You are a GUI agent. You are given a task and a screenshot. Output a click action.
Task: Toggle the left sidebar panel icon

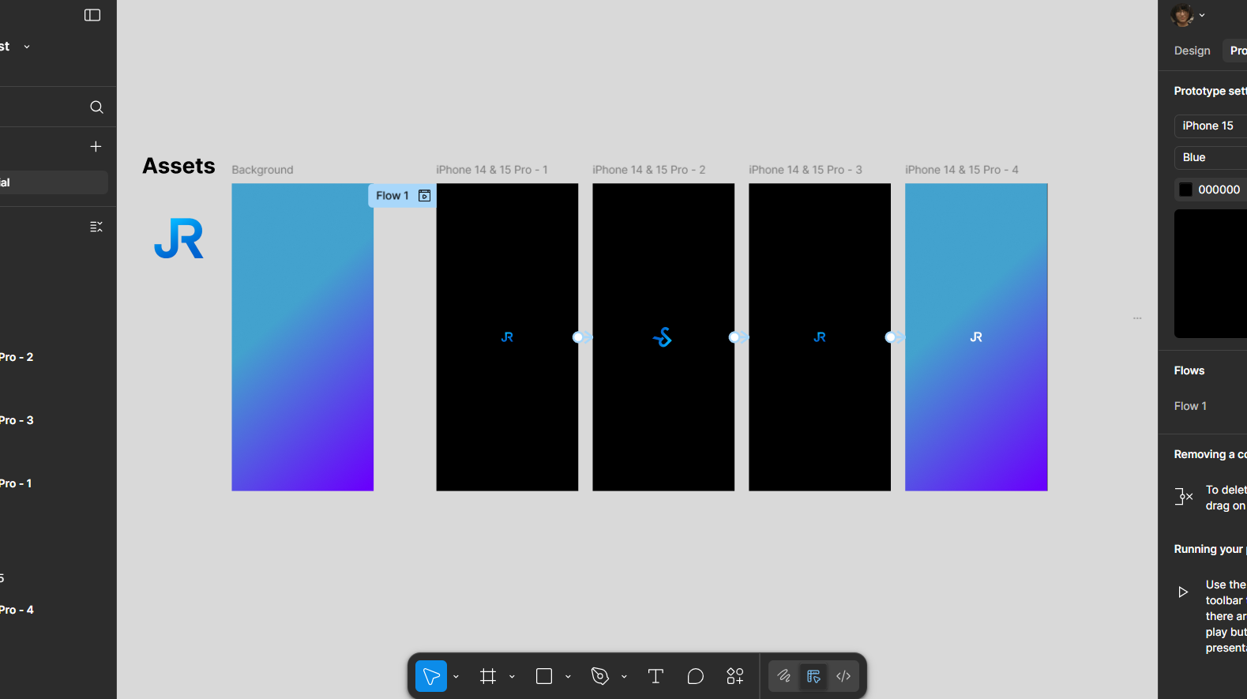[x=92, y=15]
